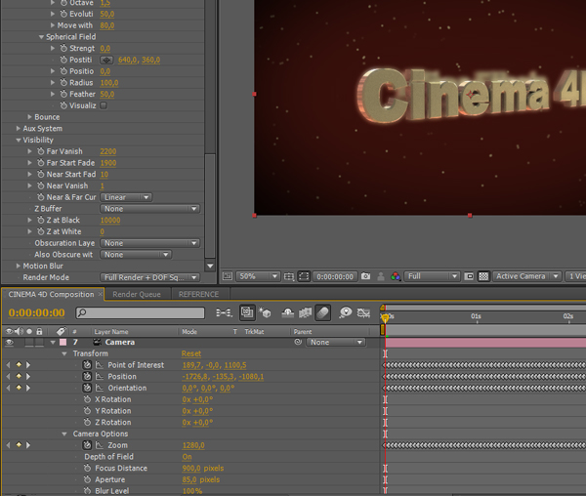Expand the Aux System group
Screen dimensions: 586x496
18,129
